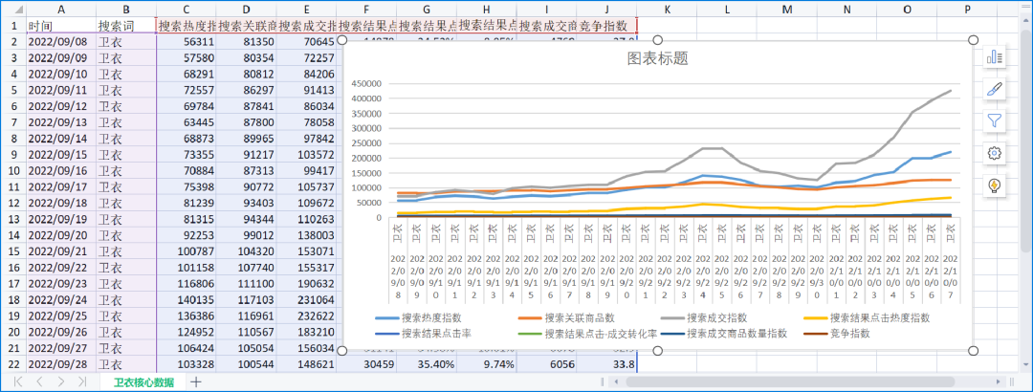Click the top-left chart resize handle

[x=341, y=40]
